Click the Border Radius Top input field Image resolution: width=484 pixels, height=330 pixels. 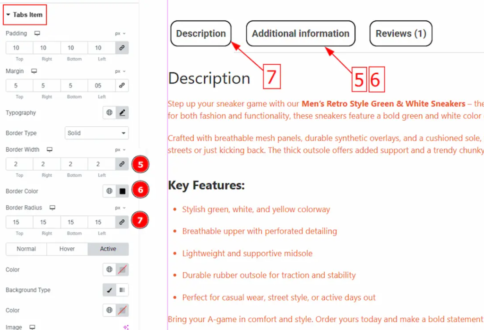(19, 222)
